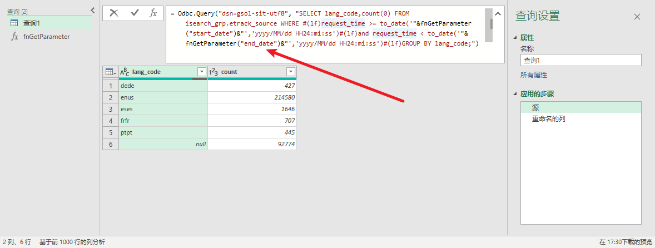Viewport: 655px width, 248px height.
Task: Click table icon at grid top-left corner
Action: 110,72
